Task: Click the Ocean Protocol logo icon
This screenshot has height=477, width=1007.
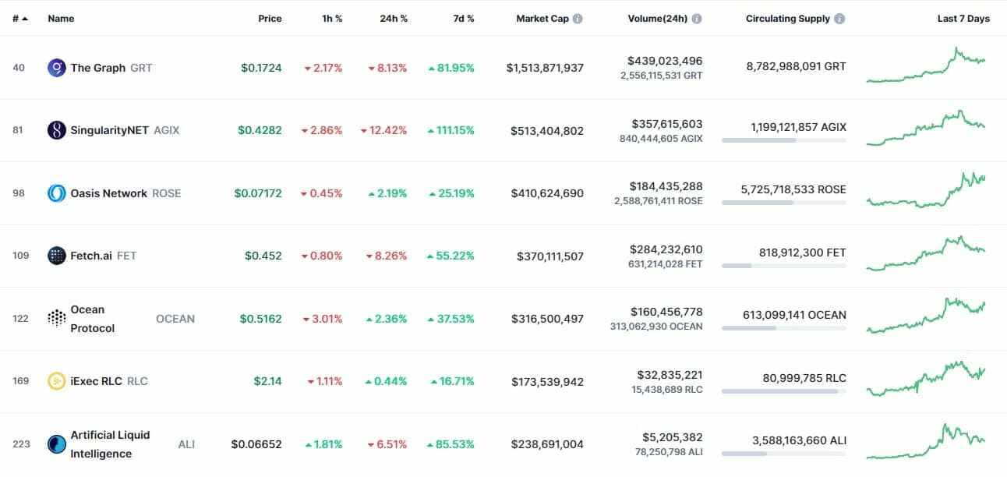Action: pos(56,319)
